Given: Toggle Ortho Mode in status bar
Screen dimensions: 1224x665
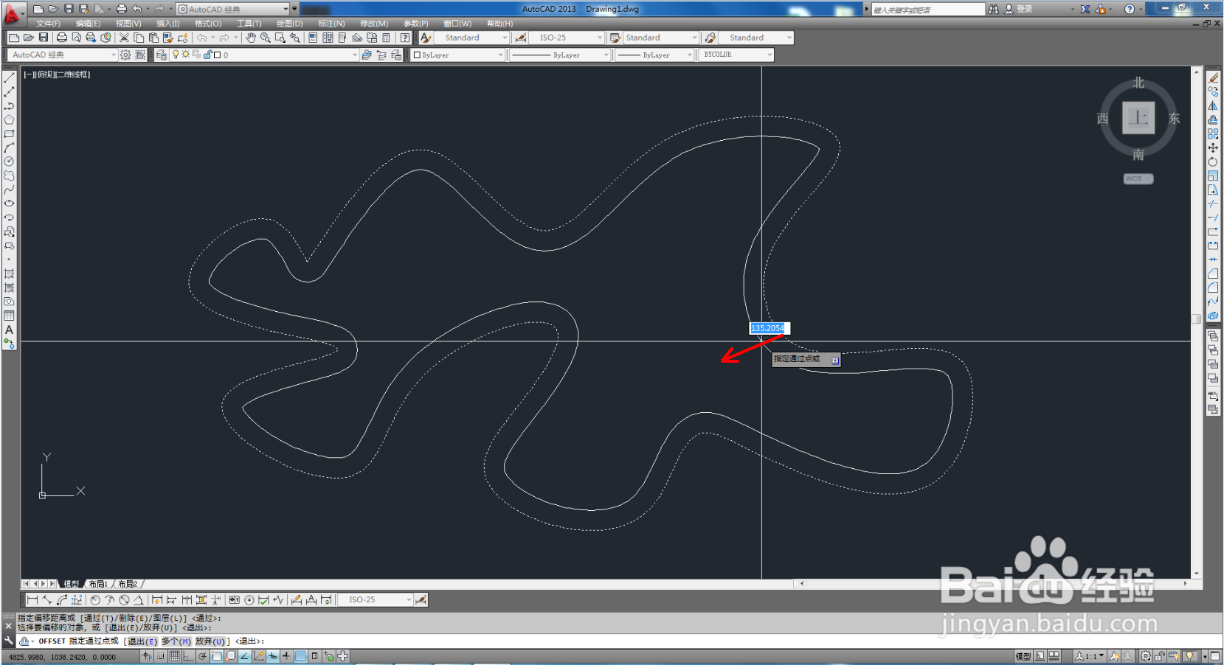Looking at the screenshot, I should [189, 656].
